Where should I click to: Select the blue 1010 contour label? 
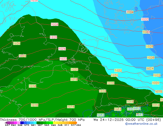point(130,109)
